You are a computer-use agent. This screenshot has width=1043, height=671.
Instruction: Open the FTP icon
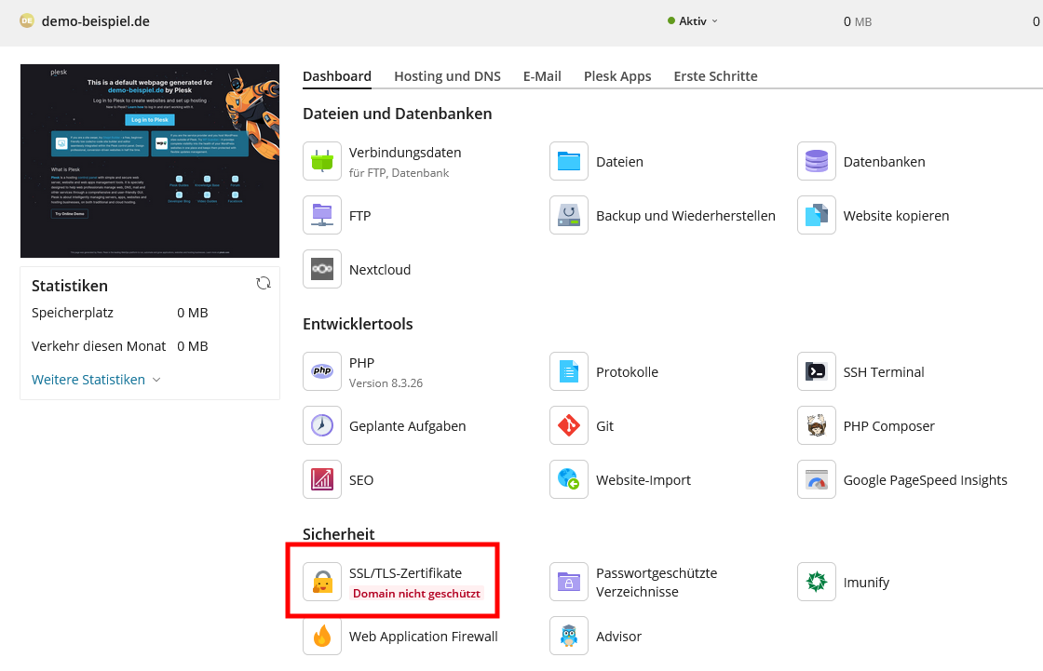click(321, 215)
